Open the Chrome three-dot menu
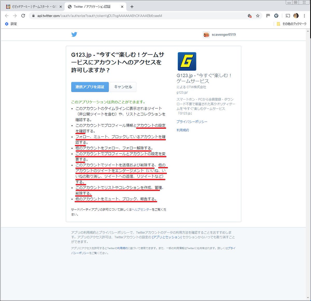This screenshot has height=301, width=311. 304,16
